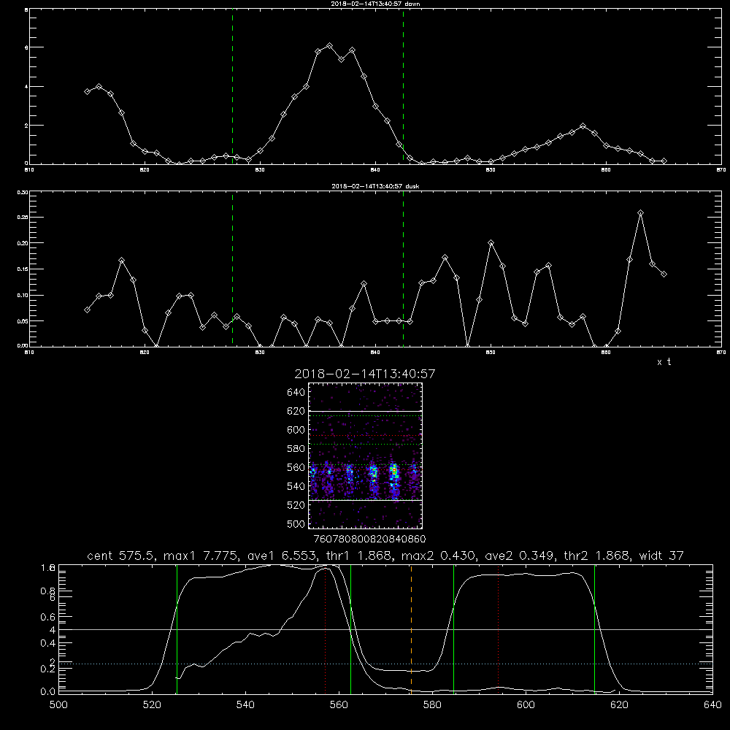Click the dotted white horizontal threshold line in the bottom plot

click(x=385, y=664)
